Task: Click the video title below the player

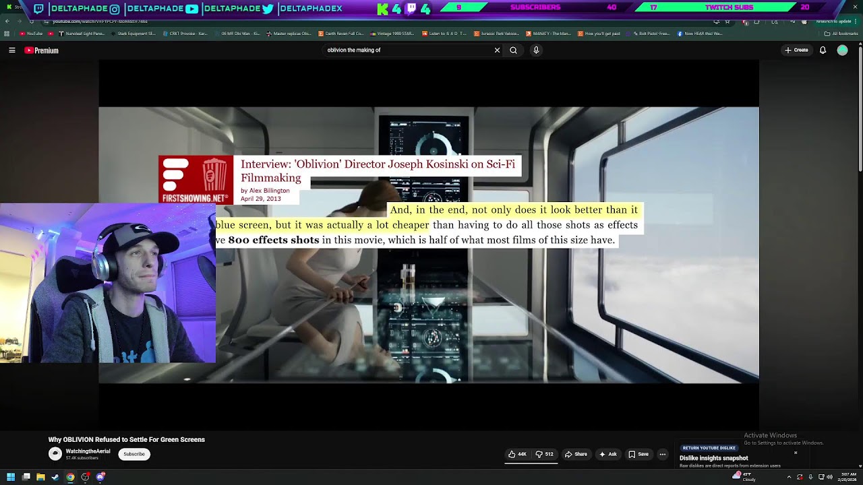Action: pos(127,440)
